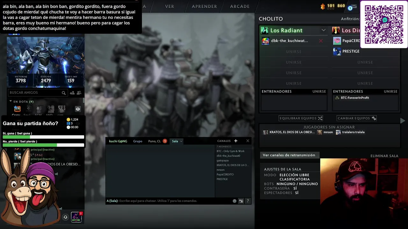
Task: Select 'BTC - Only Gym & Work' member
Action: coord(230,151)
